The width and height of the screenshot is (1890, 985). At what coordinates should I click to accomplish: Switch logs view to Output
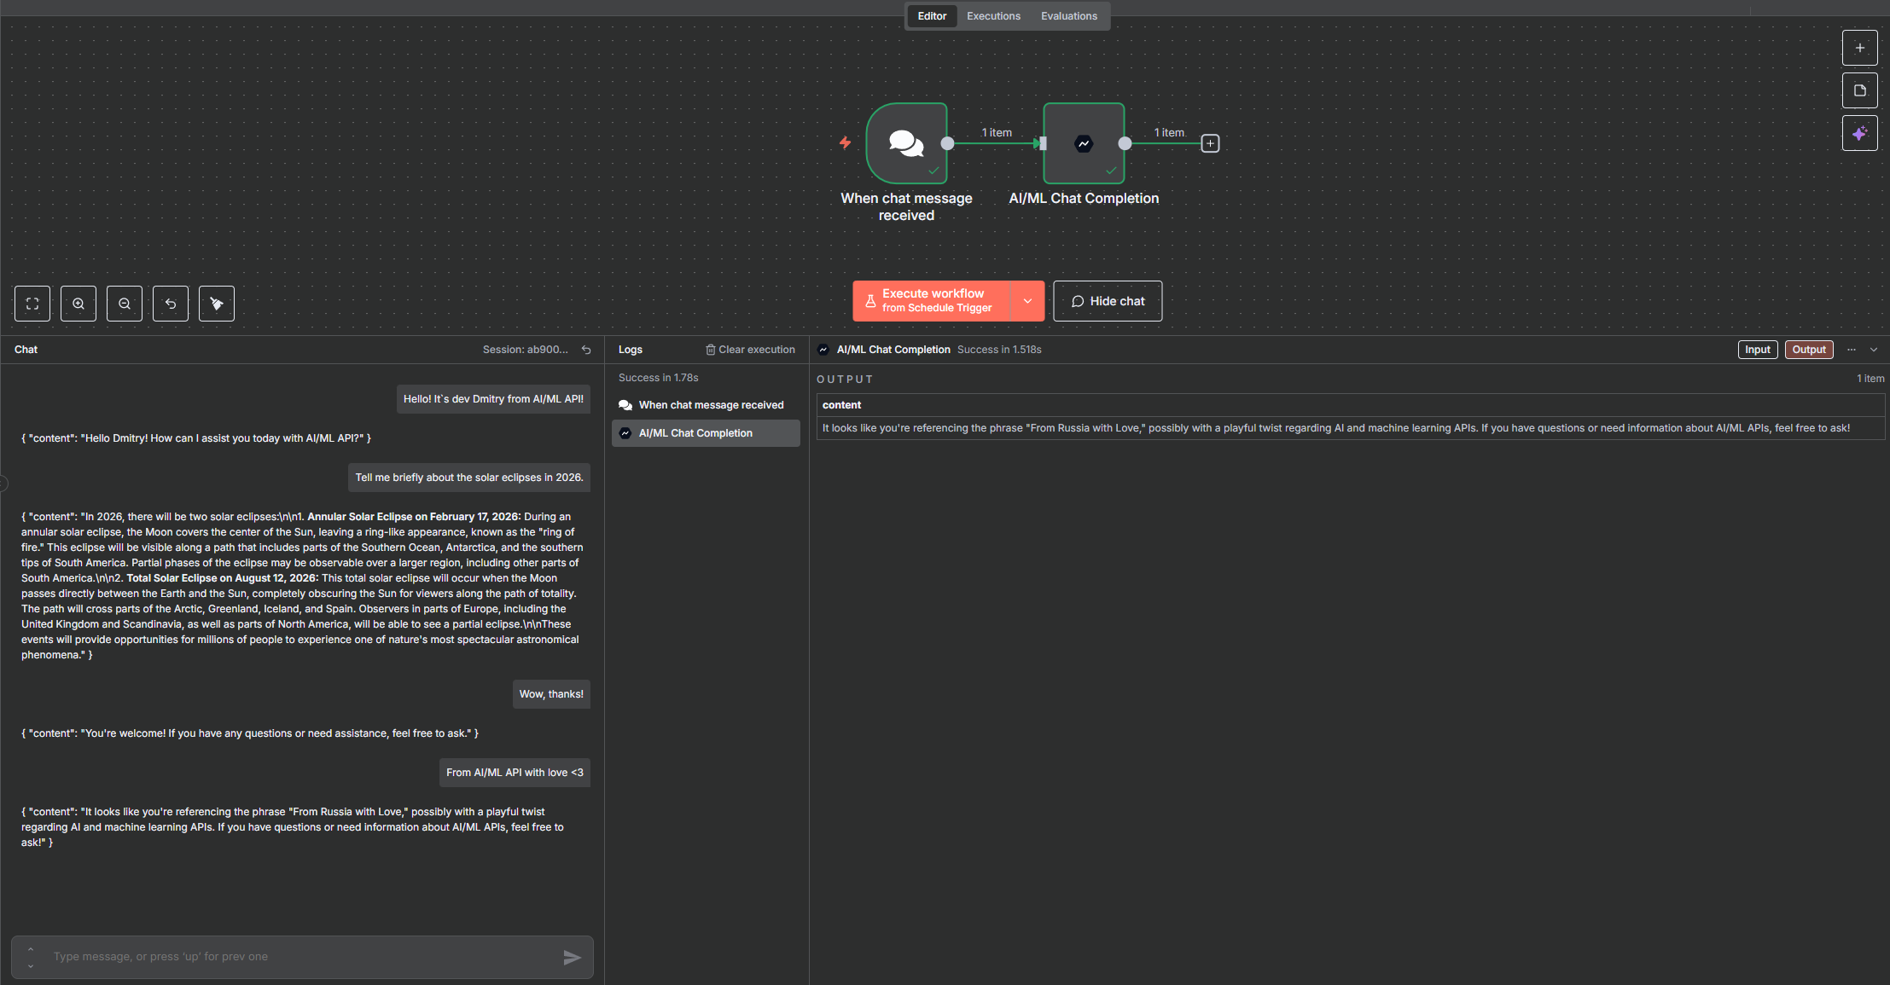[1808, 350]
